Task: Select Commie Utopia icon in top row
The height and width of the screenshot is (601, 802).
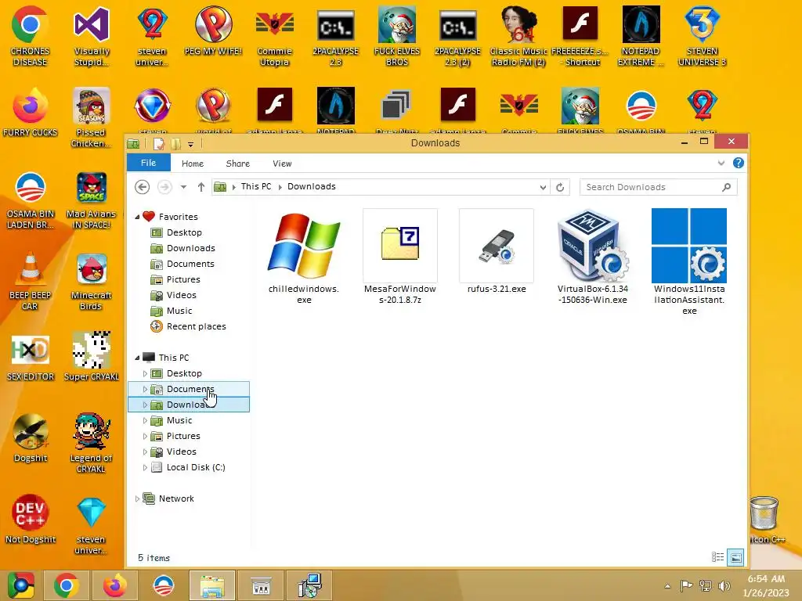Action: 274,36
